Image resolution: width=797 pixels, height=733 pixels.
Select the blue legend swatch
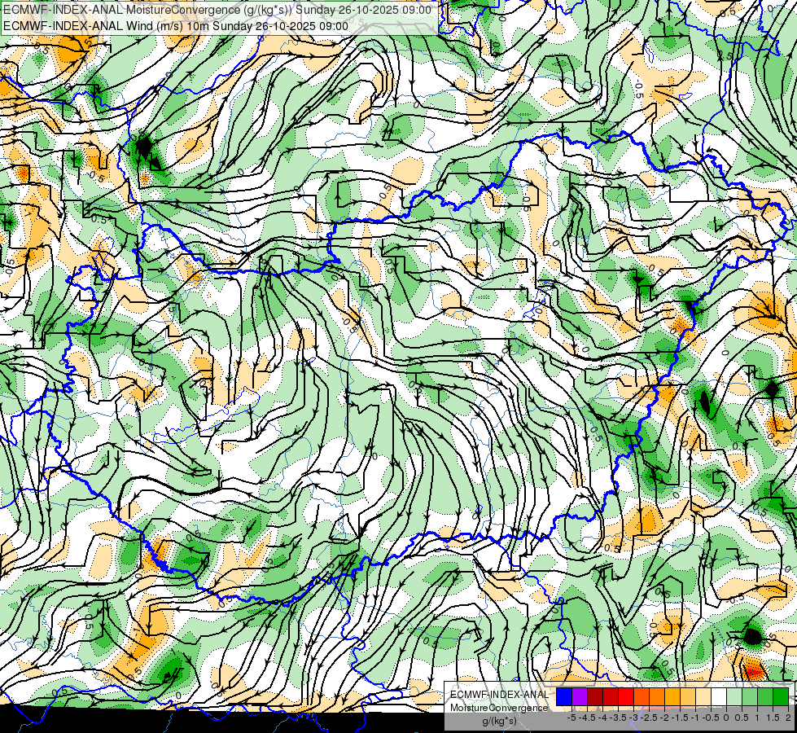(x=564, y=697)
